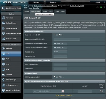Click the Końcowy adres IP field
This screenshot has width=106, height=99.
point(60,48)
